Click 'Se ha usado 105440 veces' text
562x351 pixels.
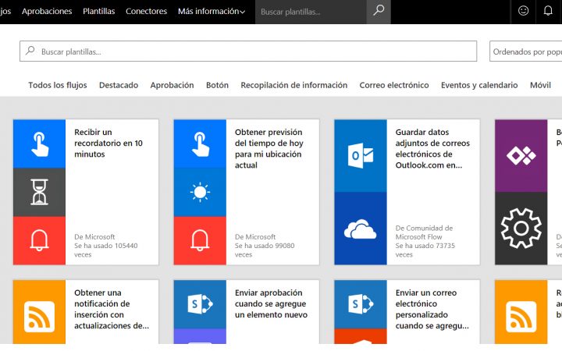coord(105,250)
